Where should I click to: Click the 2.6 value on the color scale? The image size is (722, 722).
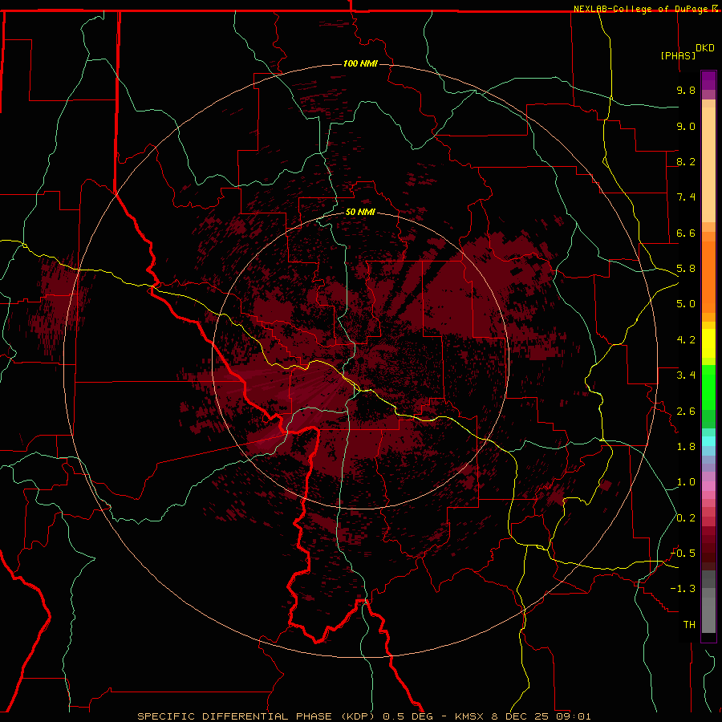tap(686, 412)
